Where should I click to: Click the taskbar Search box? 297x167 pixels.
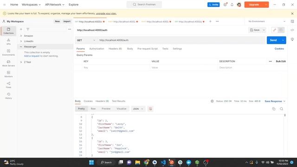click(x=106, y=162)
